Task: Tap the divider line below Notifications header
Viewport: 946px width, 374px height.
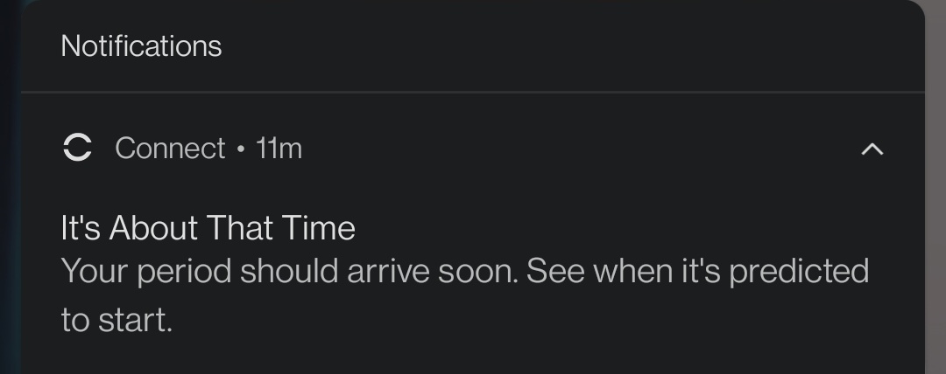Action: coord(473,92)
